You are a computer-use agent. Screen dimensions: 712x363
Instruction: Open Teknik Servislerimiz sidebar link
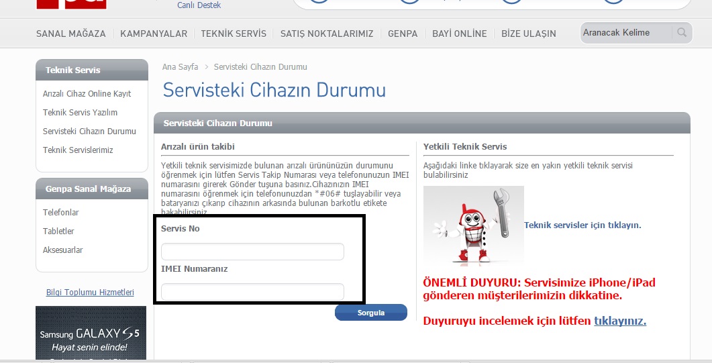[x=78, y=150]
